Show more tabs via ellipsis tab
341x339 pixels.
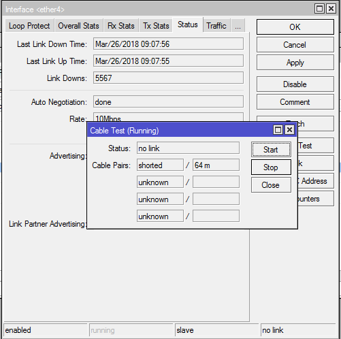click(x=238, y=26)
